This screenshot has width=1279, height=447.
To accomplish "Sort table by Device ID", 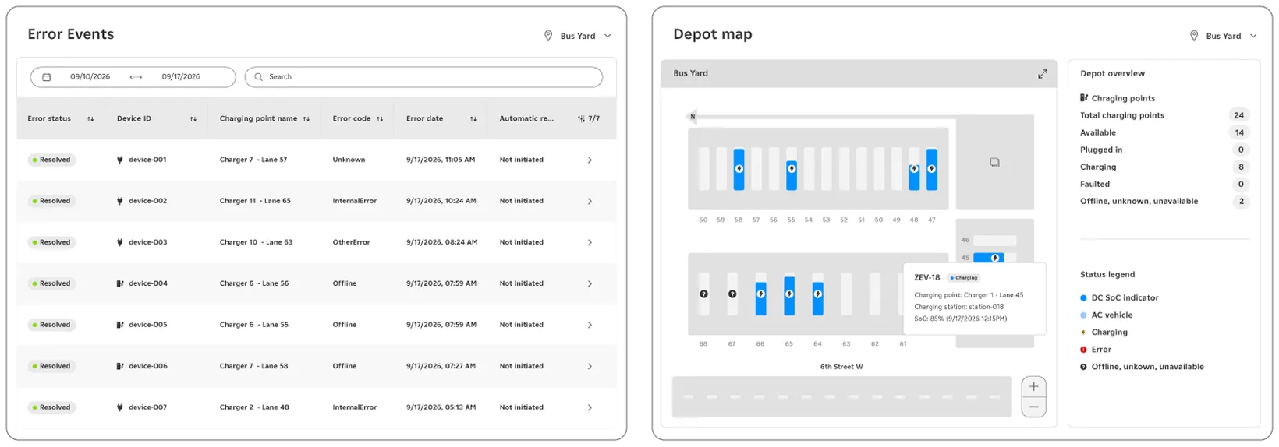I will pyautogui.click(x=193, y=119).
